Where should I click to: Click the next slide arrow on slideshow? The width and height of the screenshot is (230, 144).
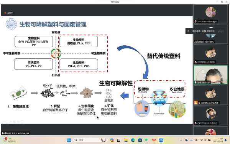7,122
